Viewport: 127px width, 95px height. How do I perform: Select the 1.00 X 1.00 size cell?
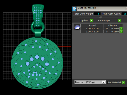(x=92, y=28)
